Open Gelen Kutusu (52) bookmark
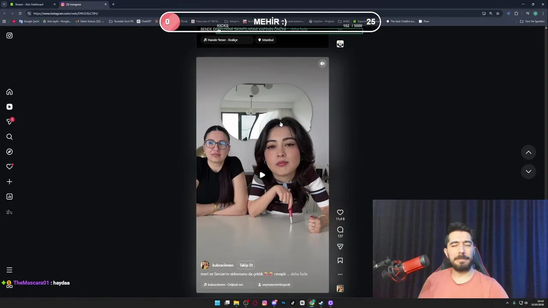This screenshot has height=308, width=548. click(90, 21)
